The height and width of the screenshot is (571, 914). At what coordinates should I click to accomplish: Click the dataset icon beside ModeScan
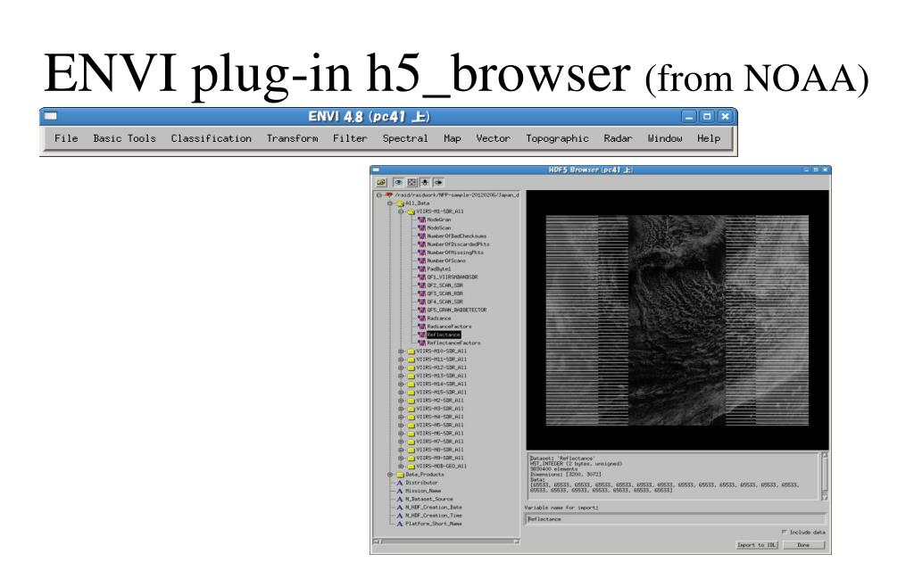coord(422,228)
